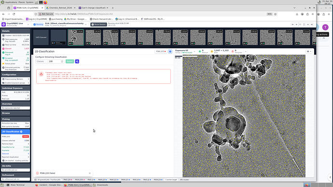The width and height of the screenshot is (333, 187).
Task: Open the Browse sidebar section
Action: [15, 113]
